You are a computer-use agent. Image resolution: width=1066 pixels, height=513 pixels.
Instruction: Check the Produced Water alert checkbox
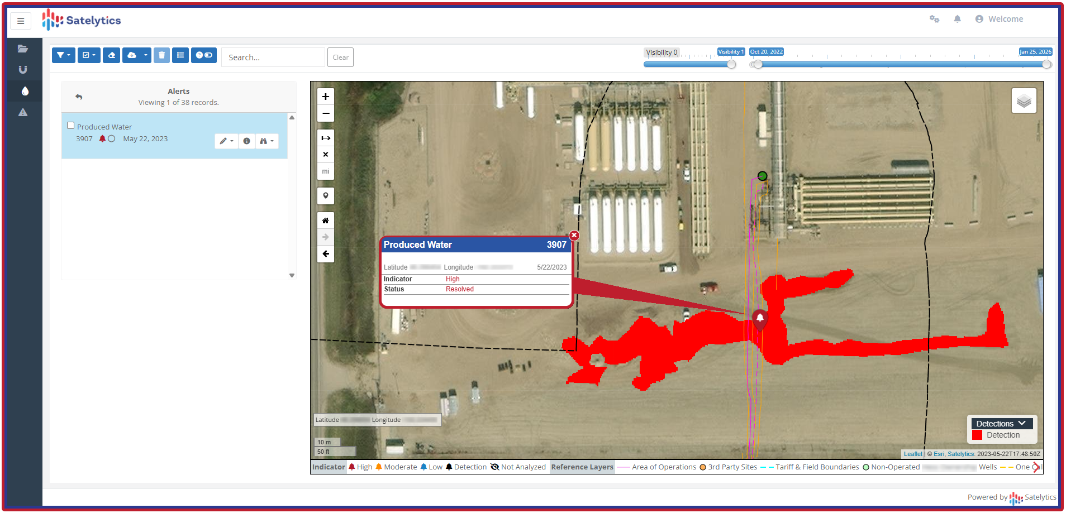click(71, 126)
